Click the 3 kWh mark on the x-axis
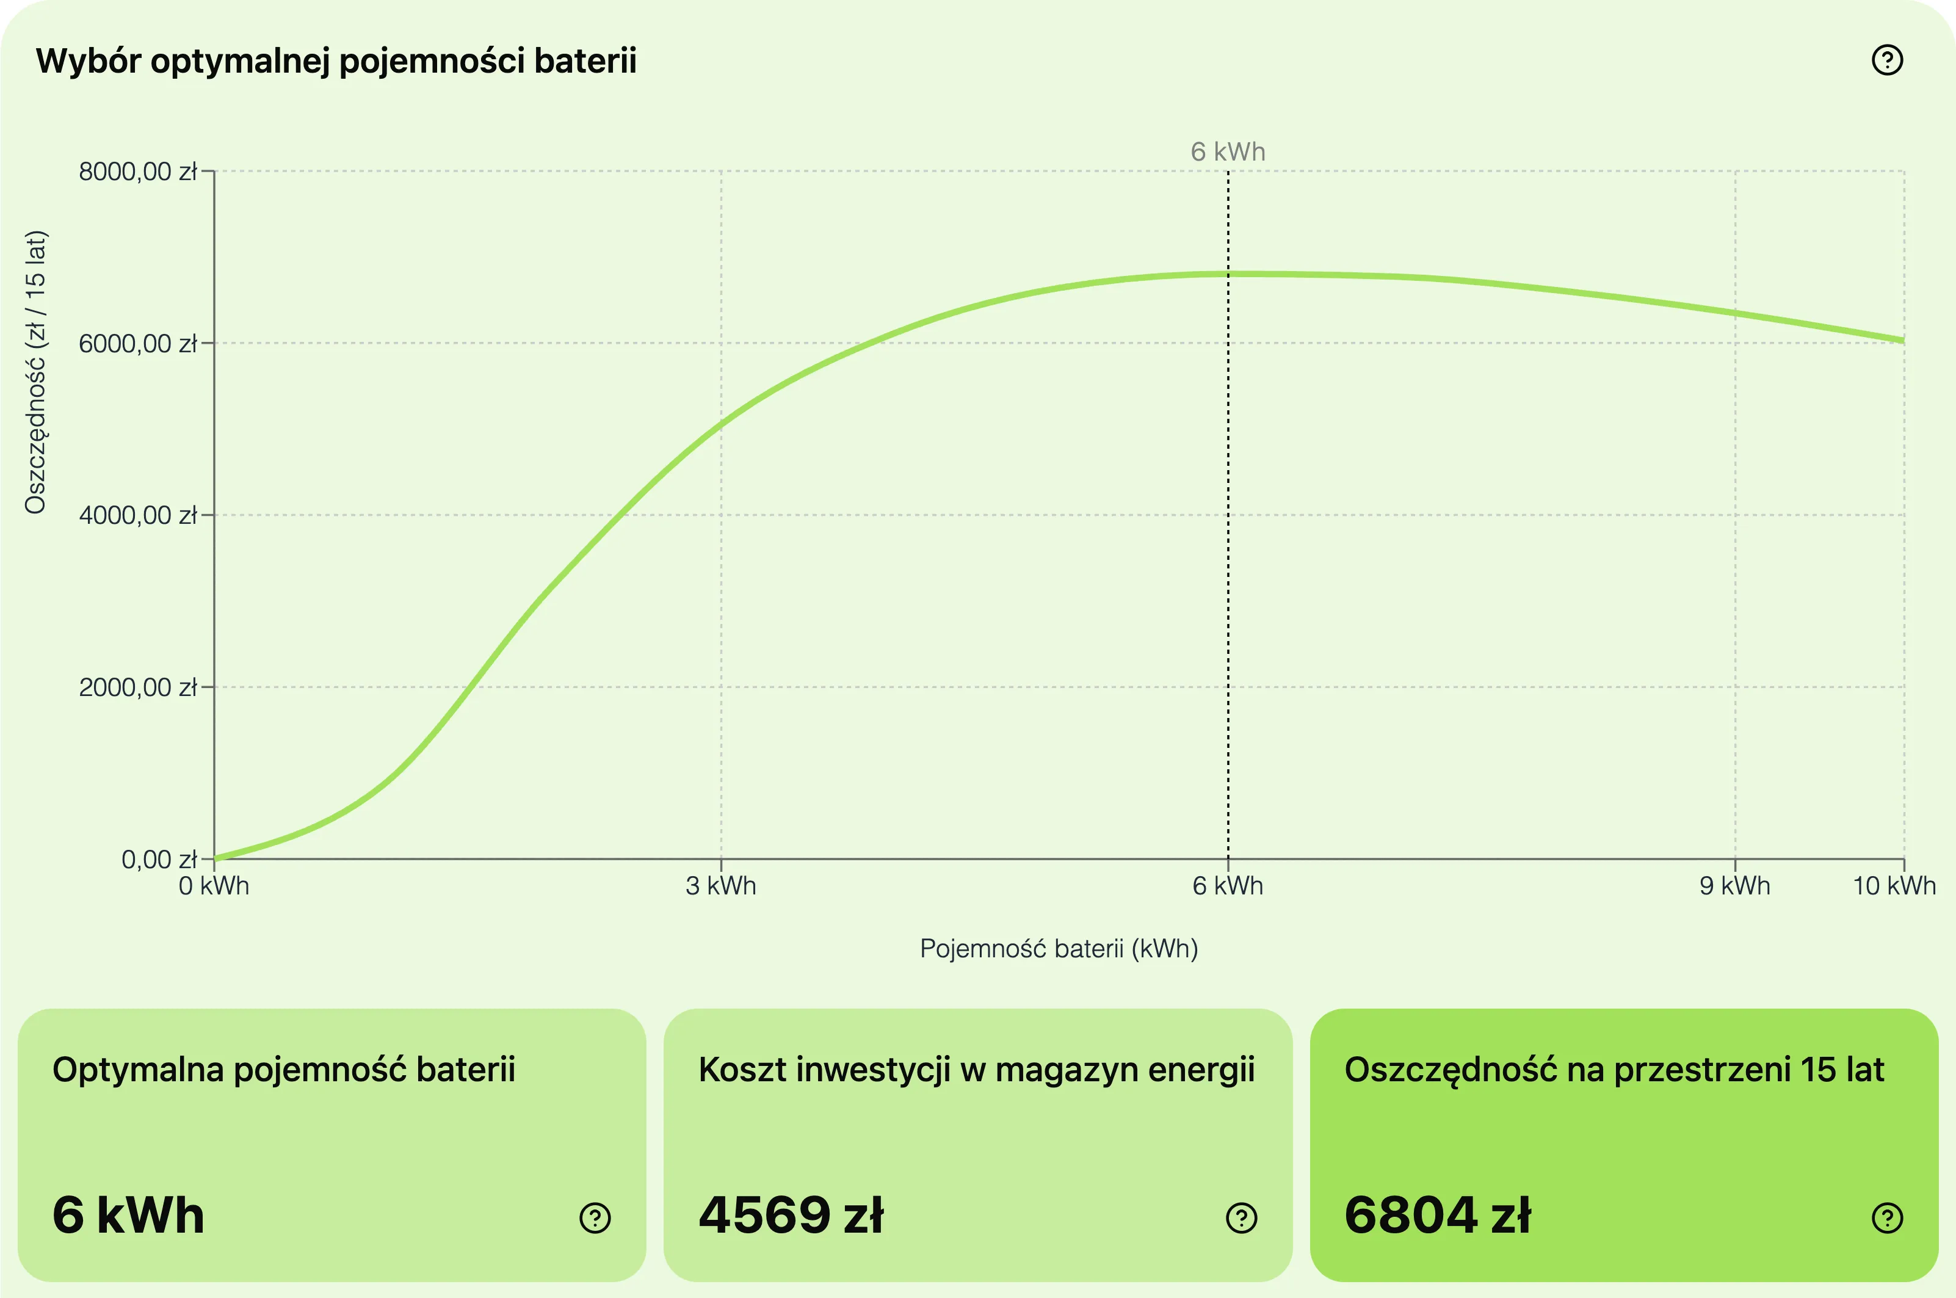 (720, 886)
